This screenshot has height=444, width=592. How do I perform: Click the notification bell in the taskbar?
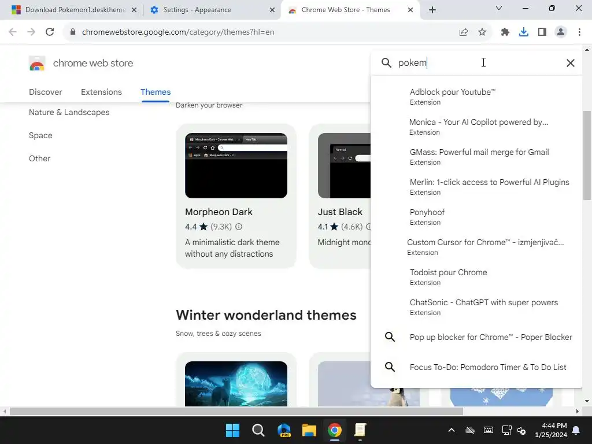[x=576, y=430]
